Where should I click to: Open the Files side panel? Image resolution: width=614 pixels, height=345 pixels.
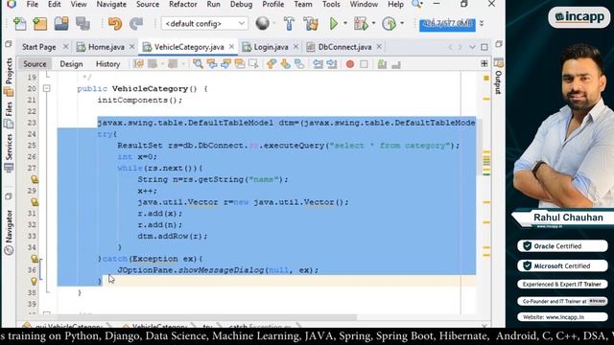point(9,115)
